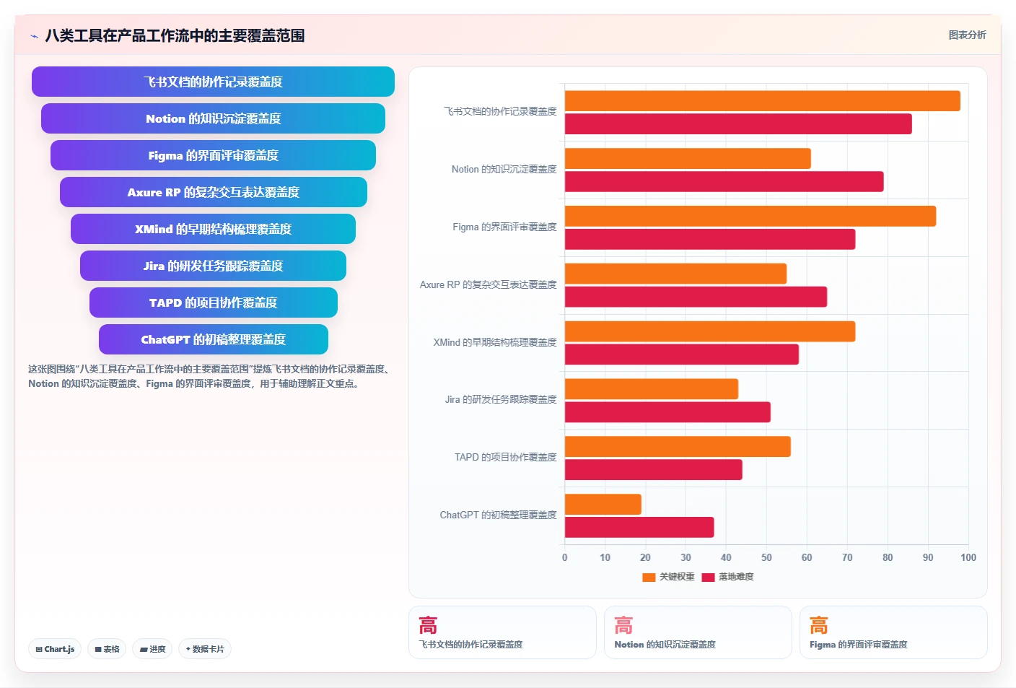Screen dimensions: 1016x688
Task: Click the red 落地难度 bar for Notion
Action: (x=724, y=182)
